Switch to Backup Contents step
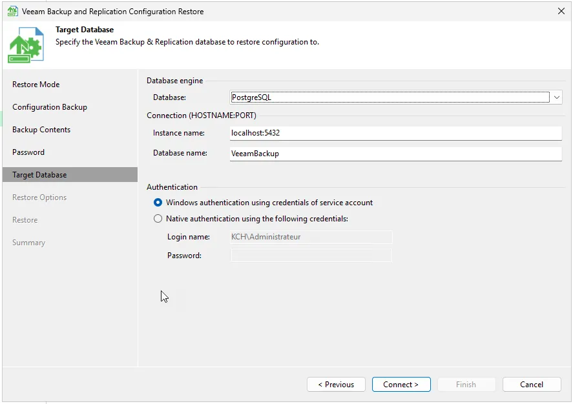The width and height of the screenshot is (573, 404). (41, 130)
